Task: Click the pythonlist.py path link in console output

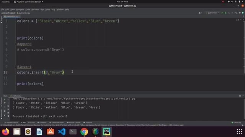Action: coord(90,99)
